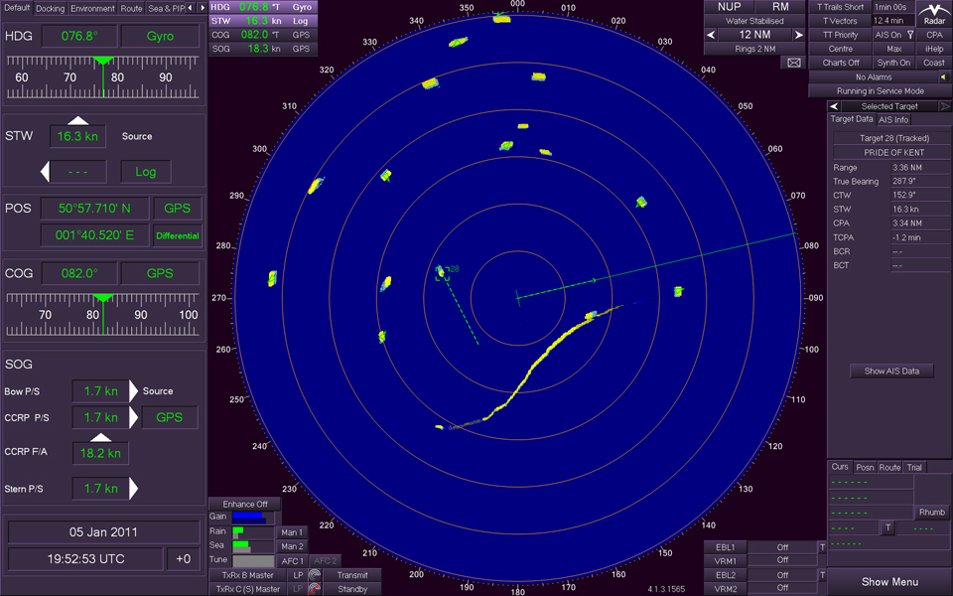953x596 pixels.
Task: Click the previous Selected Target arrow
Action: (835, 106)
